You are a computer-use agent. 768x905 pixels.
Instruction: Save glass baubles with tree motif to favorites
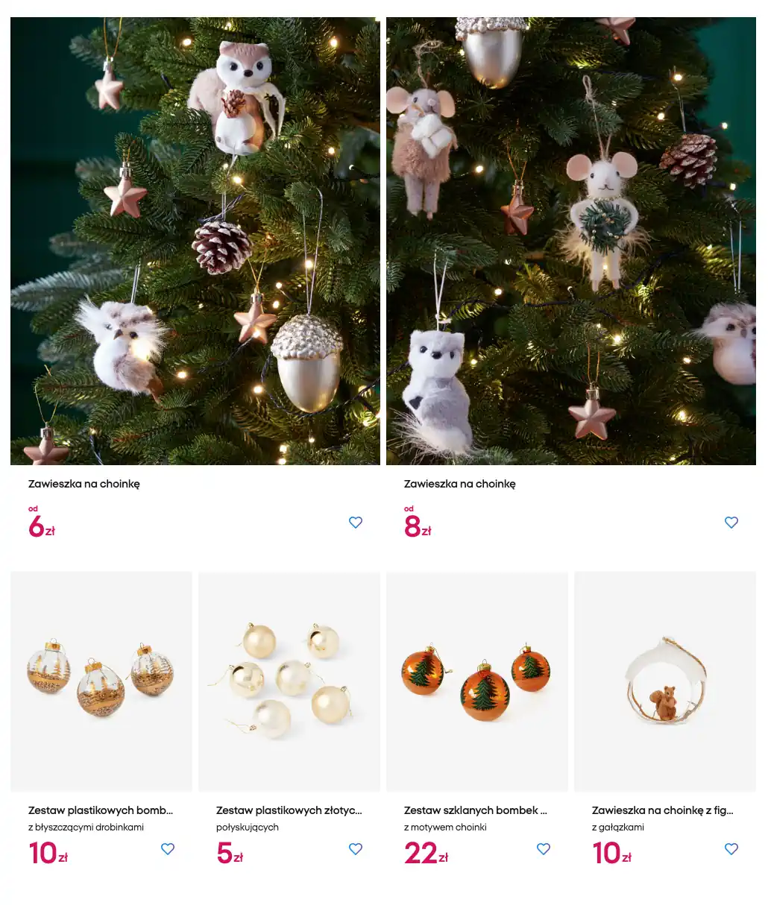(544, 849)
